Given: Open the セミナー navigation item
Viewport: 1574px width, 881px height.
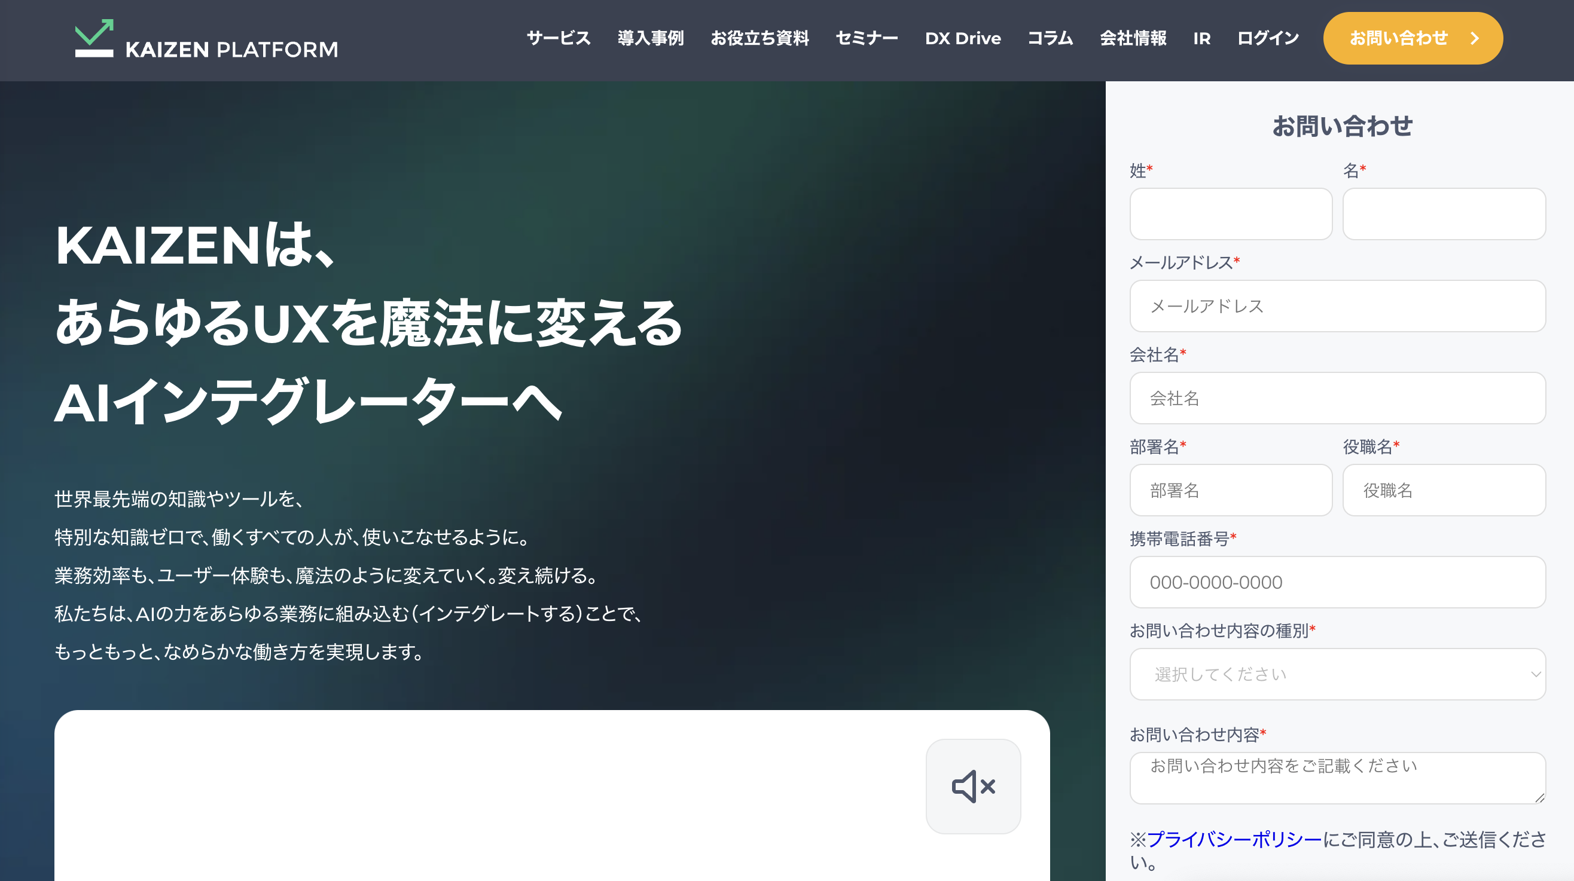Looking at the screenshot, I should click(x=867, y=38).
